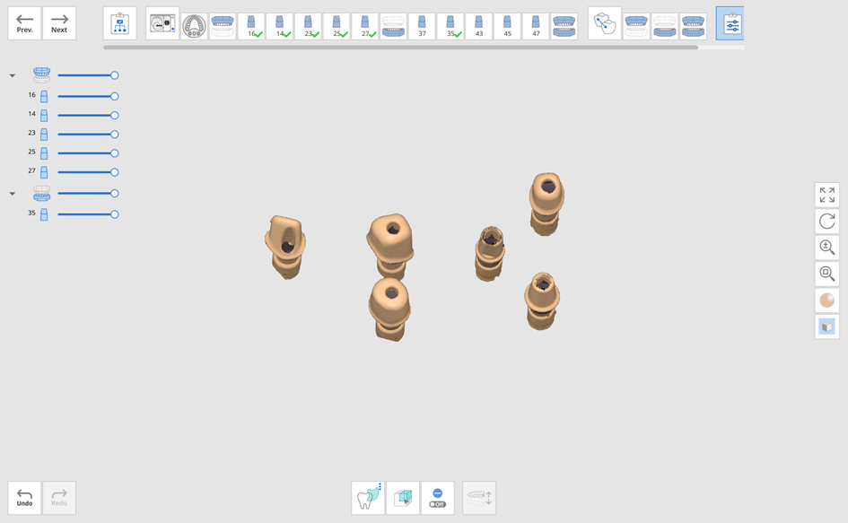Open tooth 35 scan step
This screenshot has width=848, height=523.
tap(450, 26)
